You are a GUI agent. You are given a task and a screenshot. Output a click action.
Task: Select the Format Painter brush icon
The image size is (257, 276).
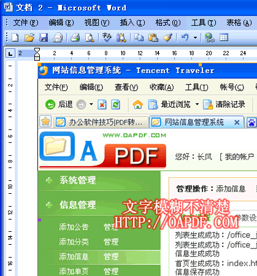pos(167,37)
